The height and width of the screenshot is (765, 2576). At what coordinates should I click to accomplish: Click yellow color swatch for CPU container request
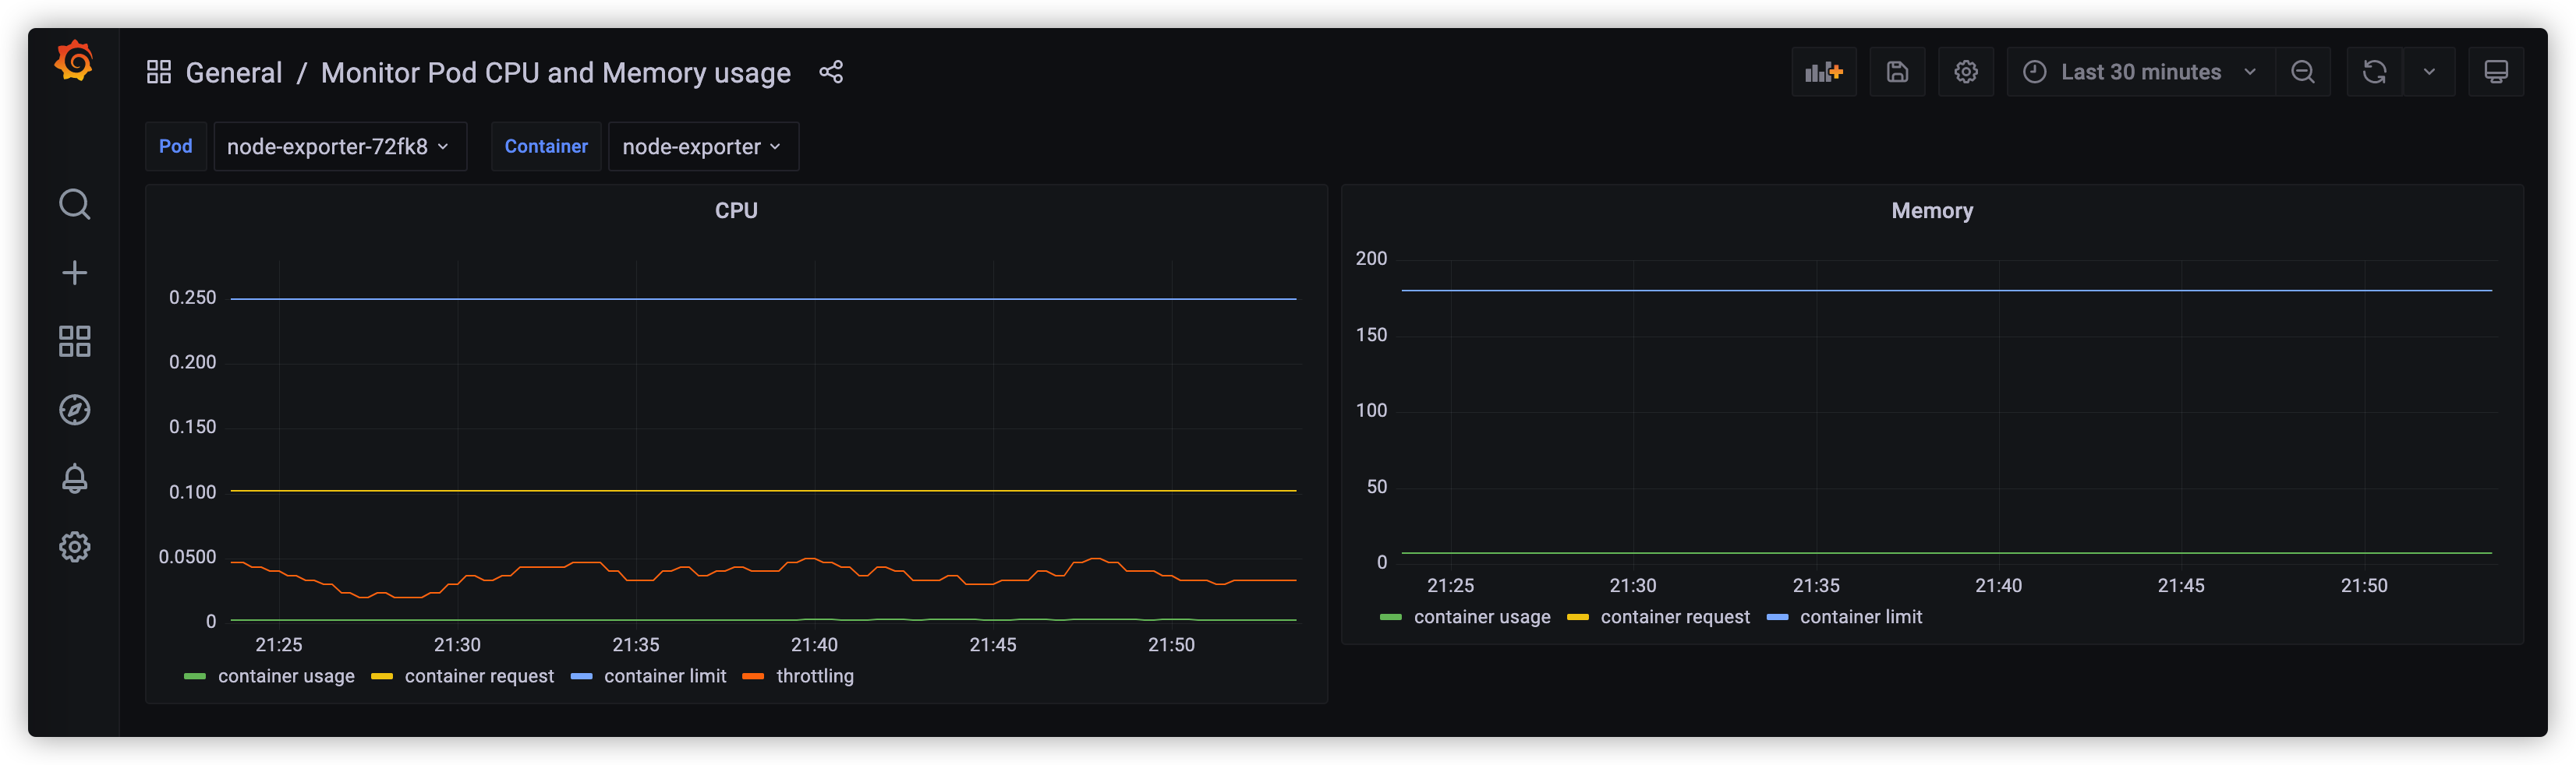(382, 677)
